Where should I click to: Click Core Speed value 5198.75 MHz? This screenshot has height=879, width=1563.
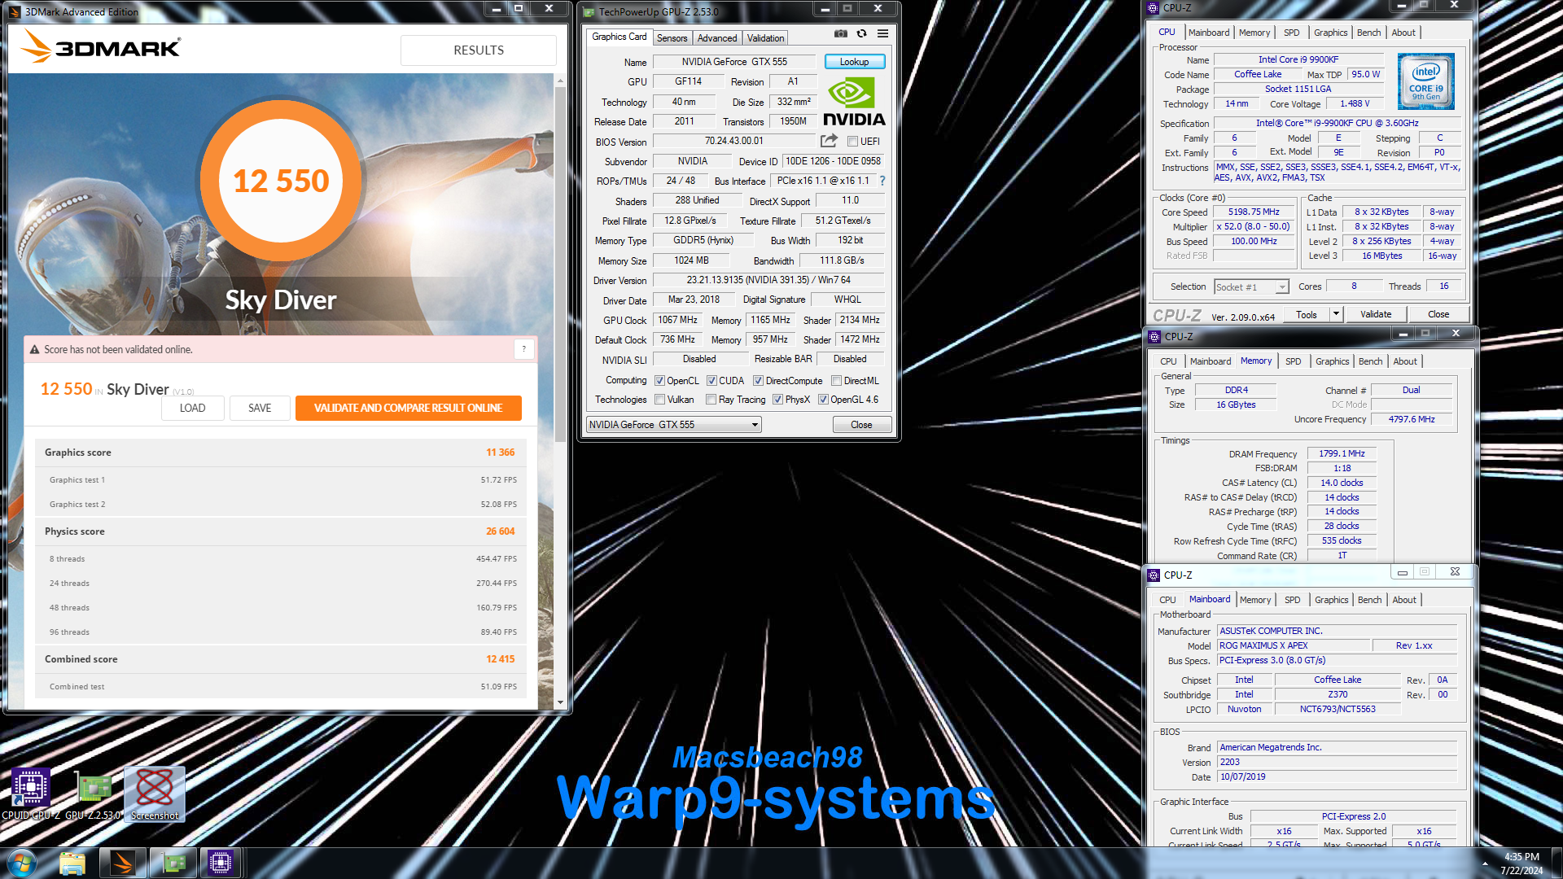click(1254, 212)
